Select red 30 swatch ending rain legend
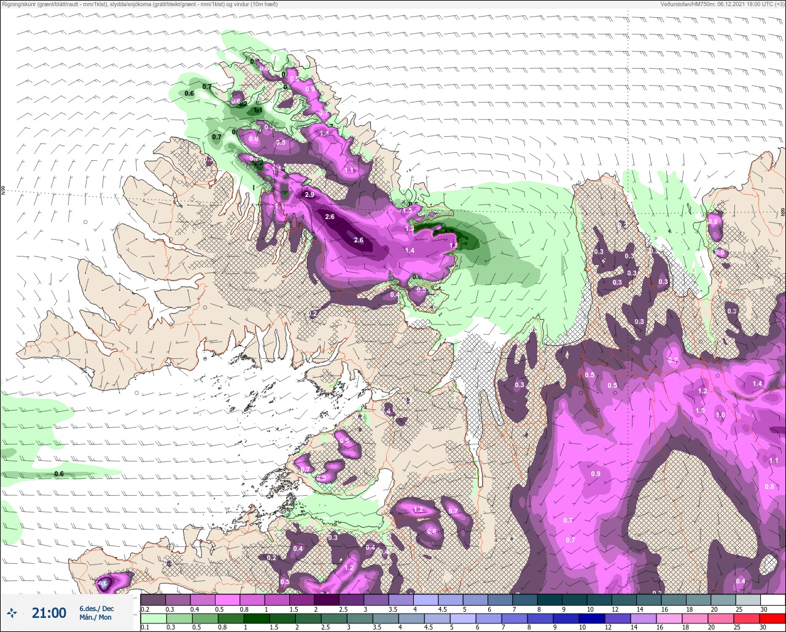786x632 pixels. point(772,618)
